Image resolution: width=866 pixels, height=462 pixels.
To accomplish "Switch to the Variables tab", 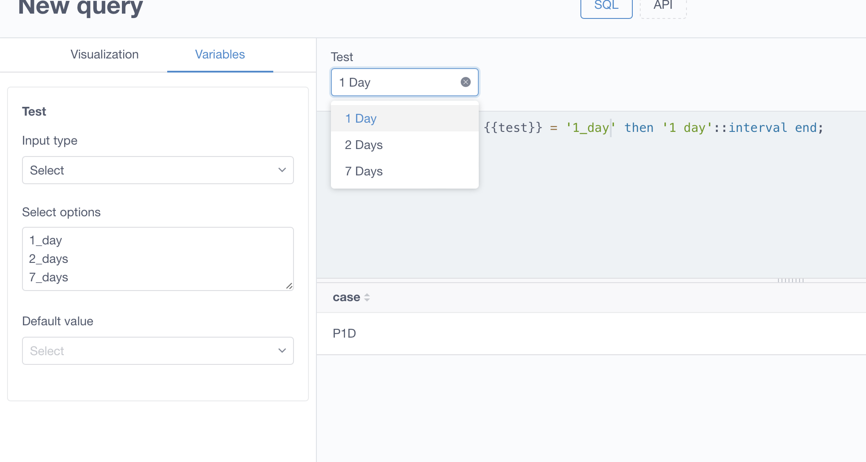I will click(x=220, y=55).
